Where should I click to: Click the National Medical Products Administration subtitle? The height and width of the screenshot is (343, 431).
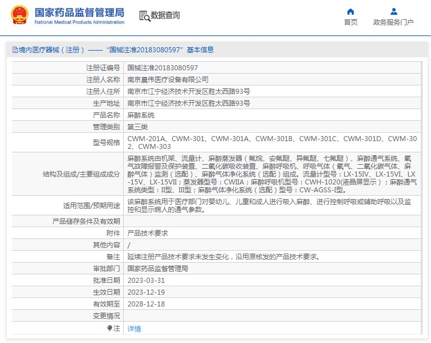79,22
